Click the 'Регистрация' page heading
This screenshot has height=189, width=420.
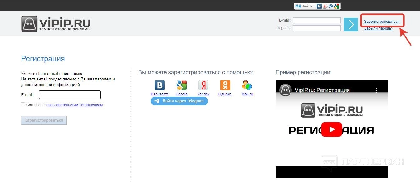click(43, 59)
